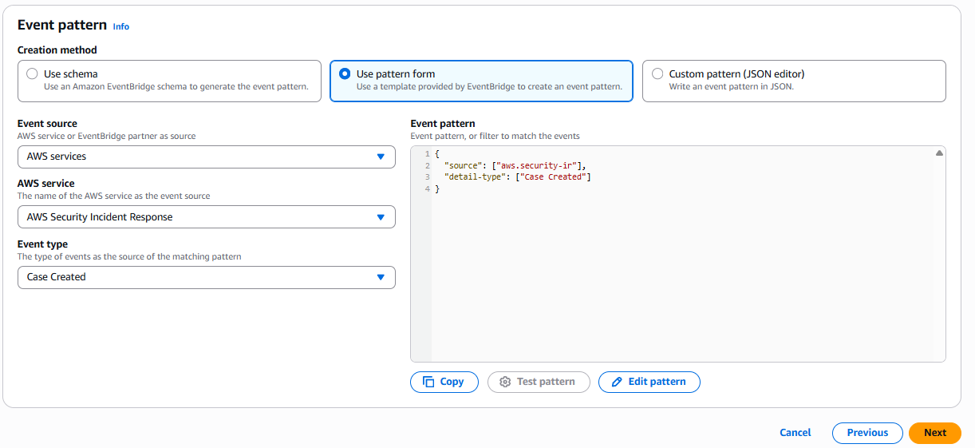
Task: Open the Event type dropdown
Action: click(x=206, y=277)
